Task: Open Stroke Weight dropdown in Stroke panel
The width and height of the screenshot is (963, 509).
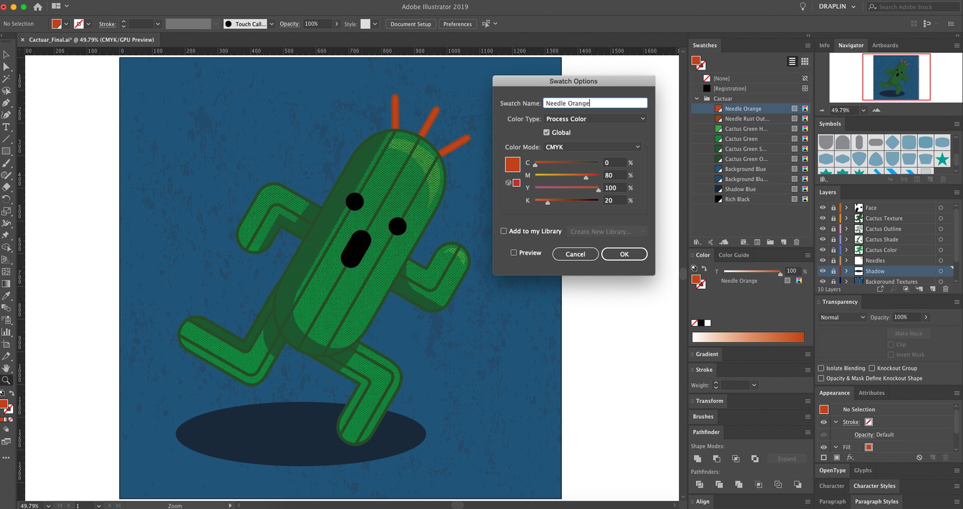Action: point(754,385)
